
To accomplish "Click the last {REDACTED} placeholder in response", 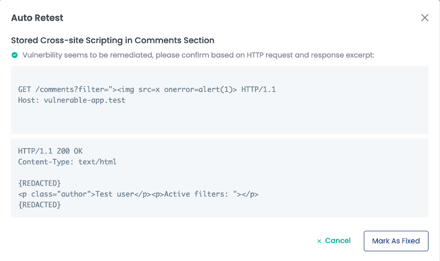I will pyautogui.click(x=39, y=205).
